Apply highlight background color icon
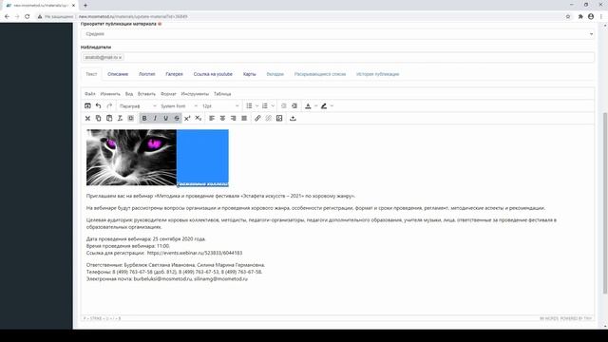Screen dimensions: 608x342 324,105
